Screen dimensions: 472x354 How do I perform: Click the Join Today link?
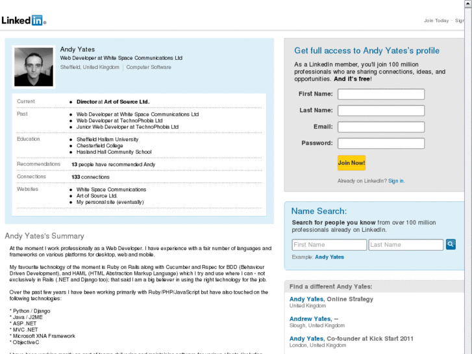point(436,21)
